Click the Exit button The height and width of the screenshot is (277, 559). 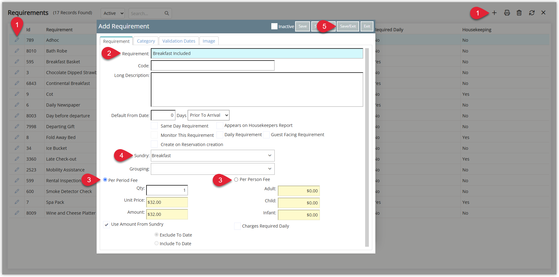point(367,26)
